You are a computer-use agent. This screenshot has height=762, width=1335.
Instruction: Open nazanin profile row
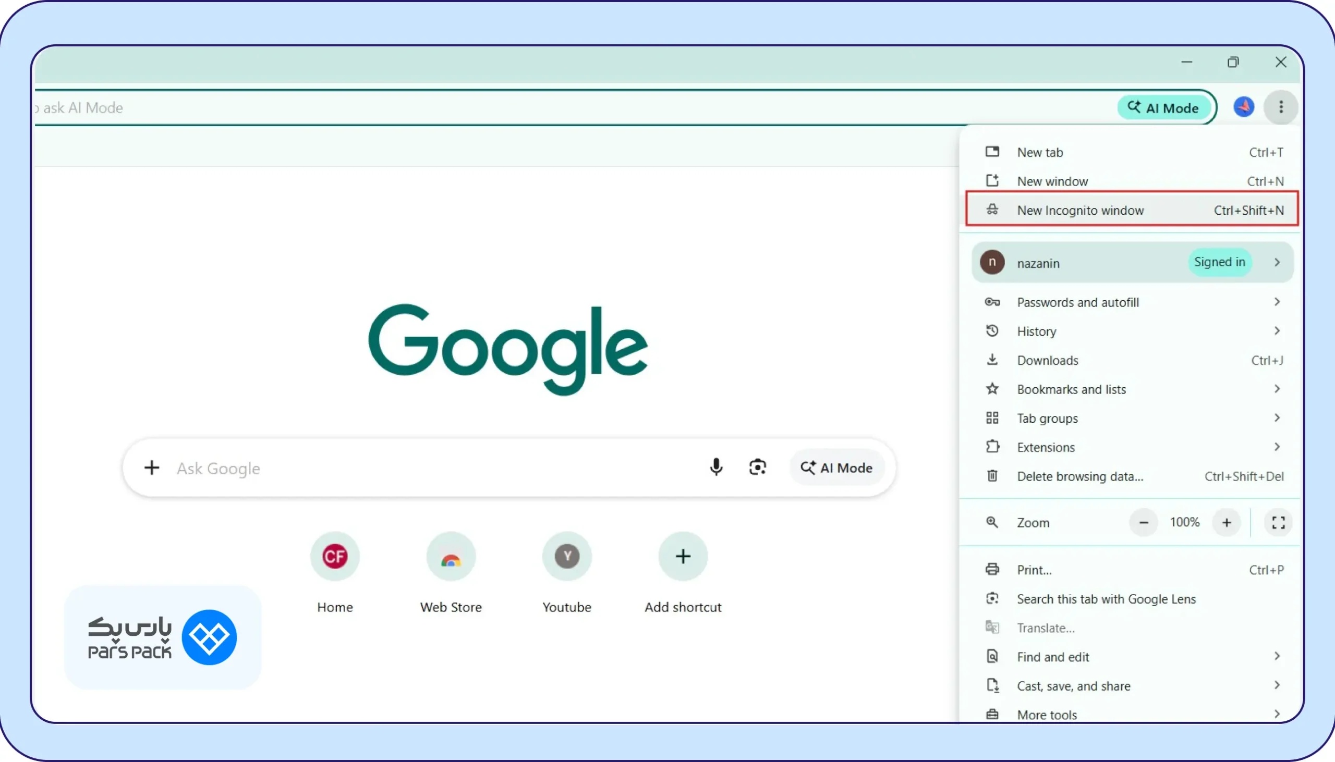pos(1132,262)
